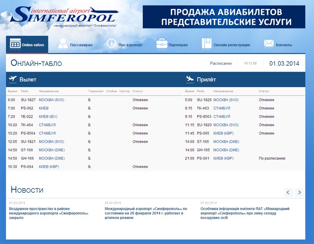The height and width of the screenshot is (244, 314).
Task: Click the Сектор column header
Action: tap(125, 91)
